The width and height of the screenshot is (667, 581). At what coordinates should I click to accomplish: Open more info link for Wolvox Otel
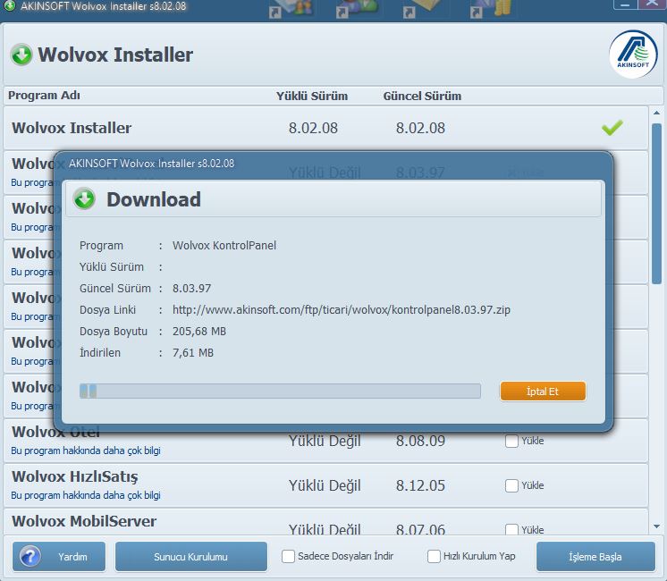pos(86,450)
